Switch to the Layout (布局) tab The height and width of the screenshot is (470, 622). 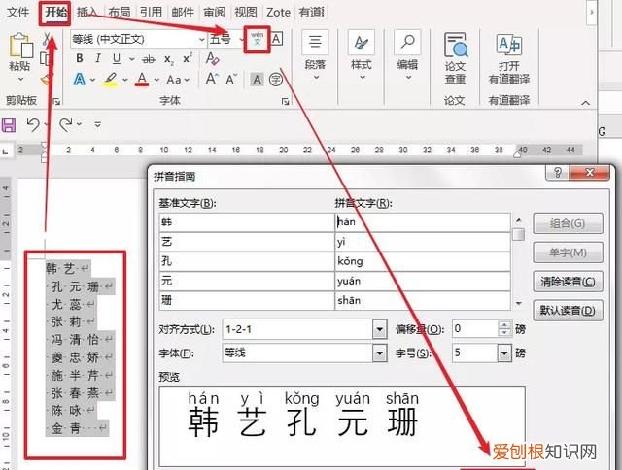click(x=119, y=12)
